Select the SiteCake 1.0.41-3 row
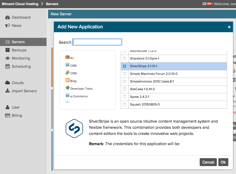 tap(174, 89)
